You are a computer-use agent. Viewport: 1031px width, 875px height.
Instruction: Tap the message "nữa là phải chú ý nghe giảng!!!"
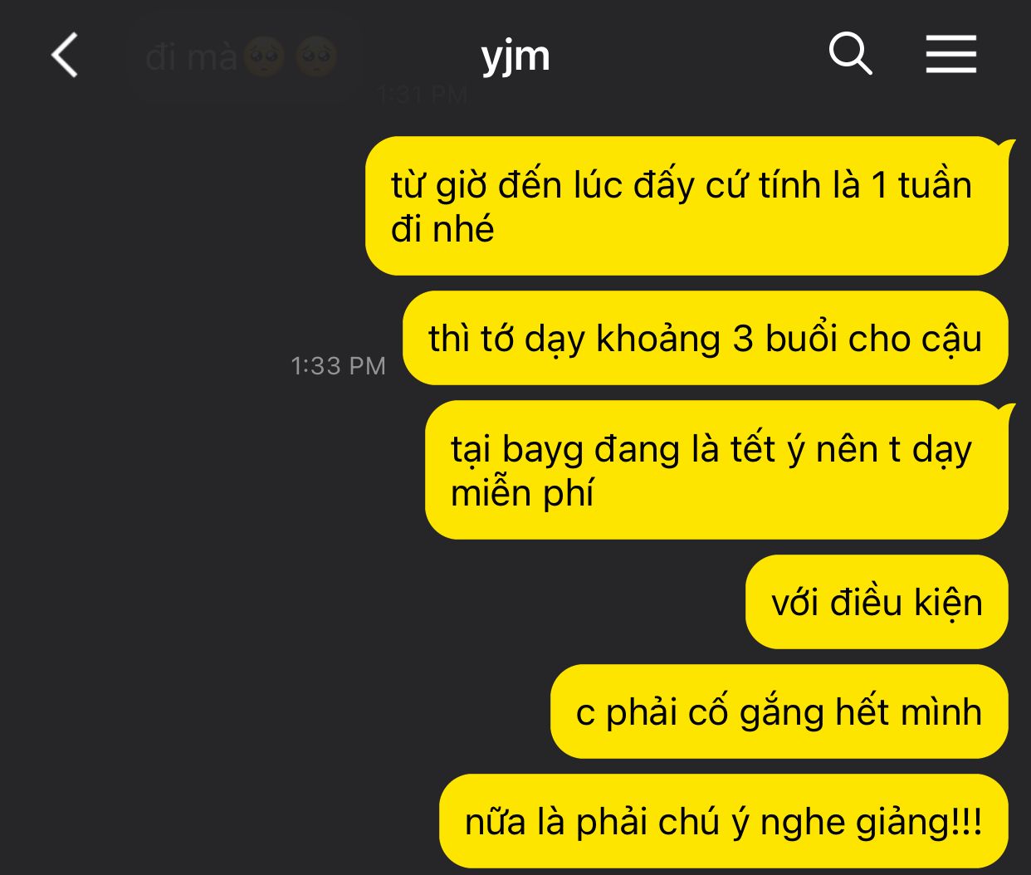pos(724,821)
